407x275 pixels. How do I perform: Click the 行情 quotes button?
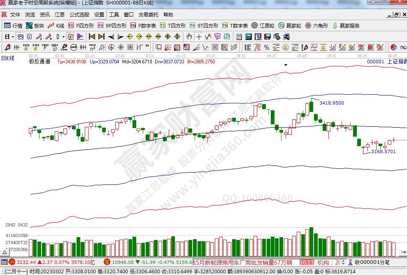[x=13, y=26]
